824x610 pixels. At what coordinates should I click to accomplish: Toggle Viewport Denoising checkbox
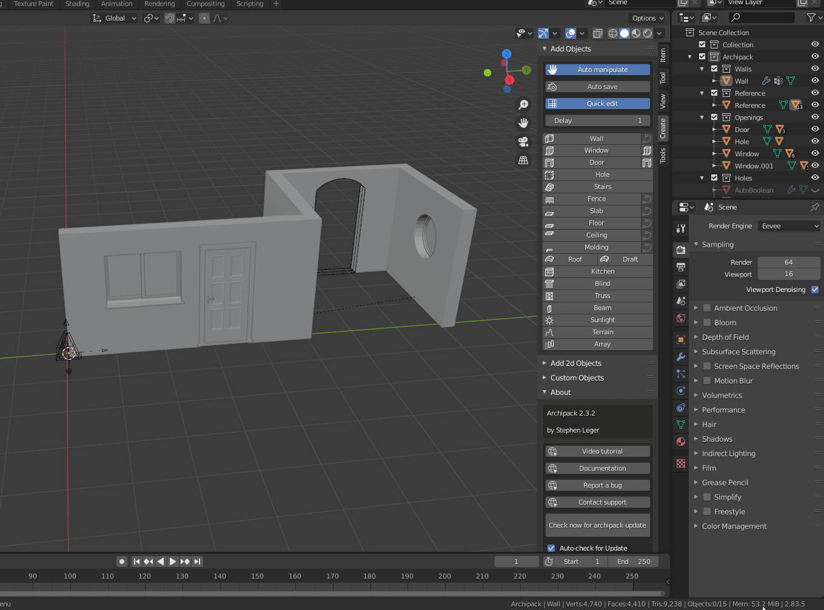point(815,290)
